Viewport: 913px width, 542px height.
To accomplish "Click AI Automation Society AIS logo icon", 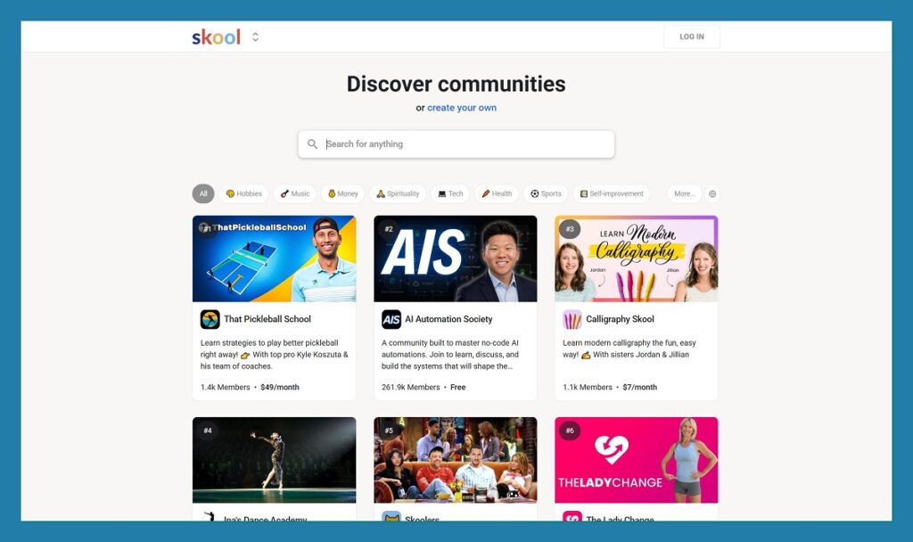I will point(391,319).
